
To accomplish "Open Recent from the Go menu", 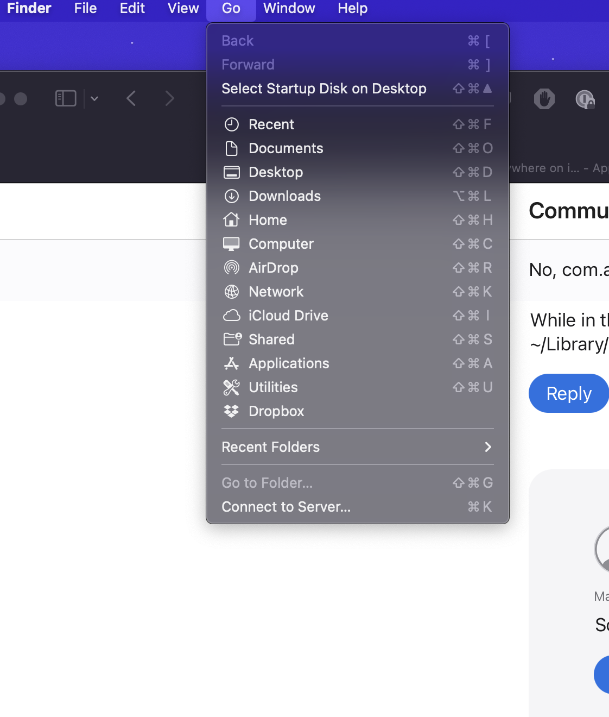I will point(357,124).
